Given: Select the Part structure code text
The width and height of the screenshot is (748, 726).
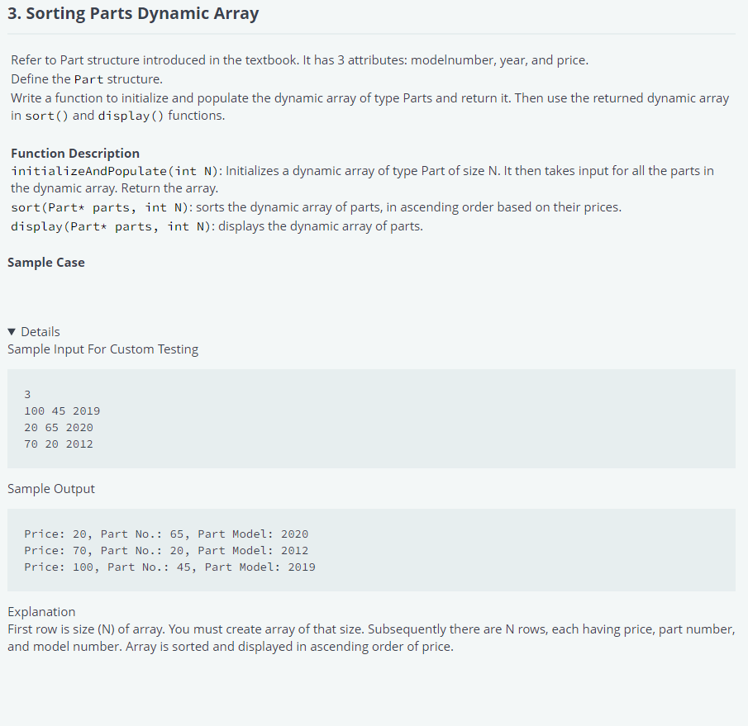Looking at the screenshot, I should 88,78.
